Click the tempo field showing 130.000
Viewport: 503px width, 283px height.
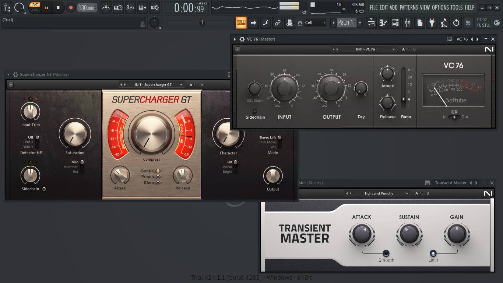(x=87, y=8)
